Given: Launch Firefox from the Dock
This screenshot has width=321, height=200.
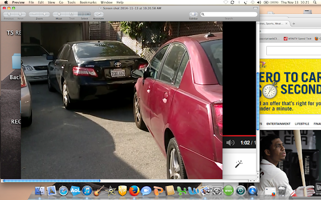Looking at the screenshot, I should click(x=134, y=191).
